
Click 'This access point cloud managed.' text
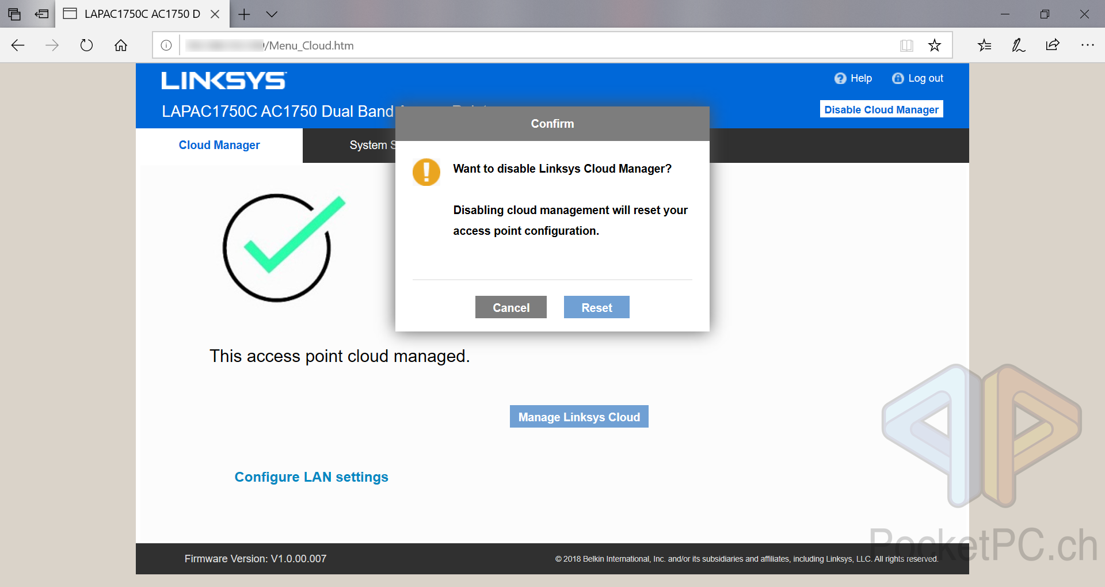(340, 356)
